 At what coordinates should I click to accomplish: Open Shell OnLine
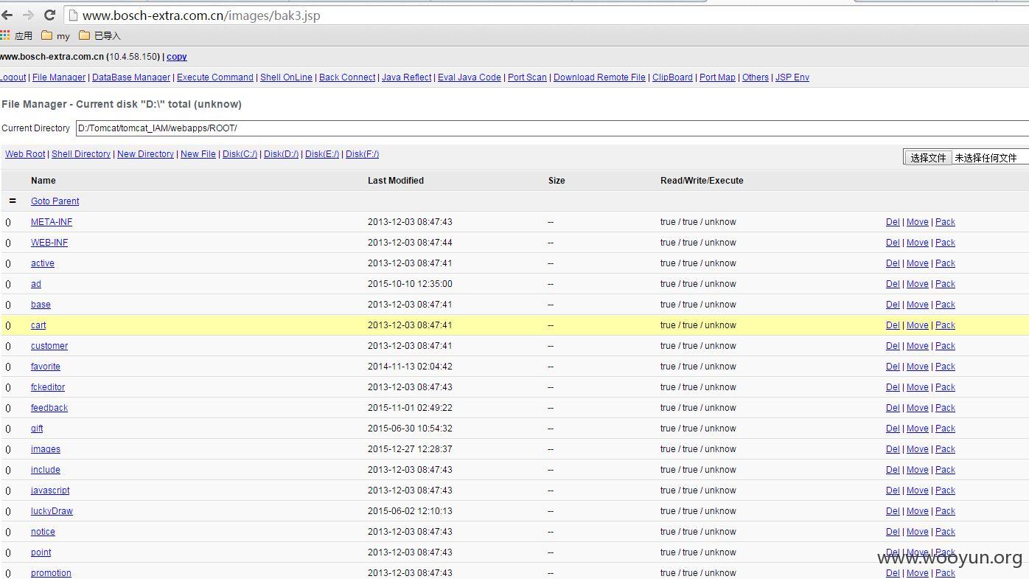point(286,77)
